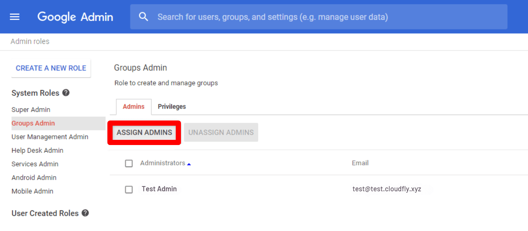Select the Admins tab
The image size is (528, 231).
click(x=134, y=107)
